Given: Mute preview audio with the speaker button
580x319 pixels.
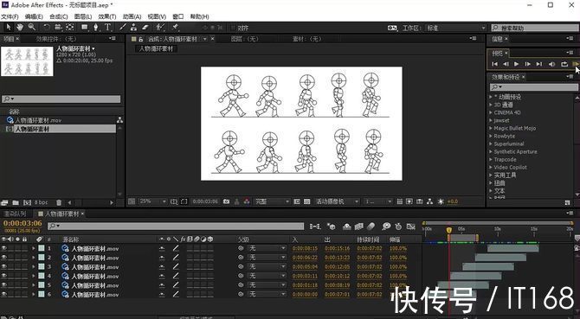Looking at the screenshot, I should click(551, 64).
